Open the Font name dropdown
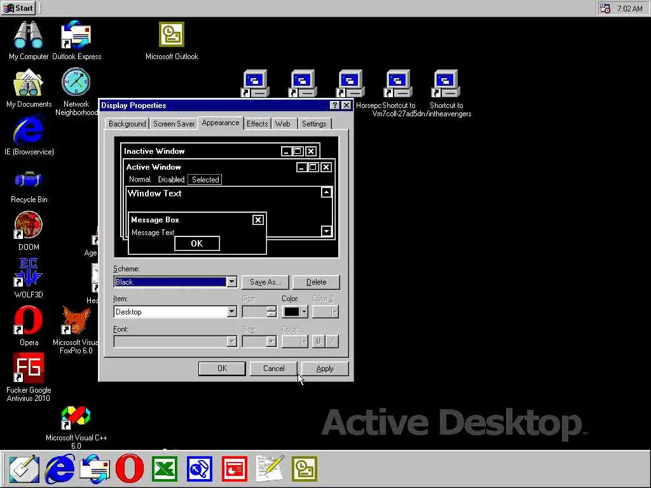651x488 pixels. click(231, 342)
